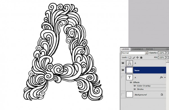Screen dimensions: 169x110
Task: Collapse the effects list on text layer A
Action: click(165, 77)
